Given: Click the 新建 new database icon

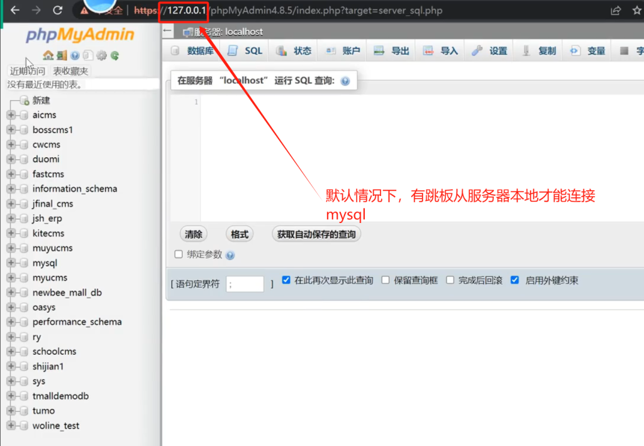Looking at the screenshot, I should coord(25,101).
